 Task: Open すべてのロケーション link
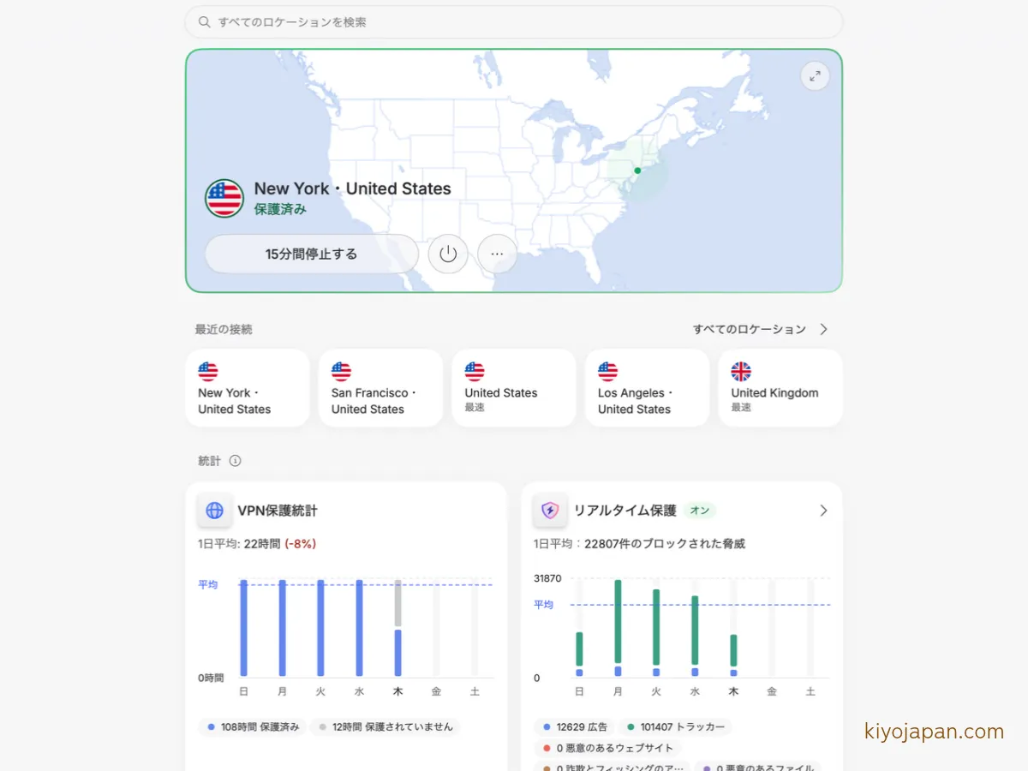tap(750, 329)
